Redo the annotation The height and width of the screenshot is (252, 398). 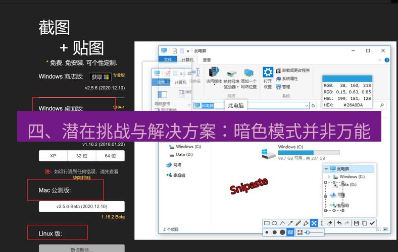click(x=347, y=223)
